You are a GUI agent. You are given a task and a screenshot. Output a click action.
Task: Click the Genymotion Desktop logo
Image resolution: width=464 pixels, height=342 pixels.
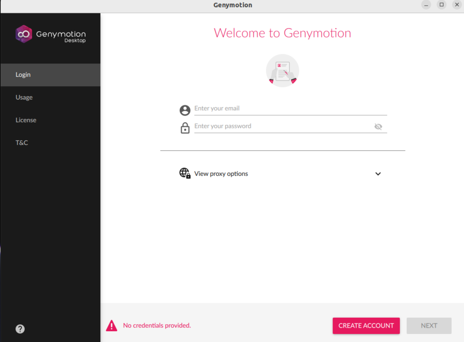click(x=50, y=34)
